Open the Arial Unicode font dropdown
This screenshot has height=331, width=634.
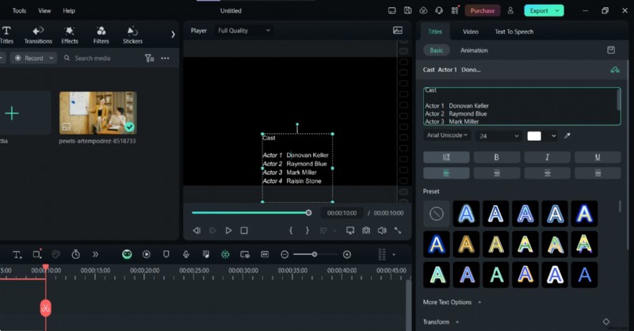pos(447,136)
